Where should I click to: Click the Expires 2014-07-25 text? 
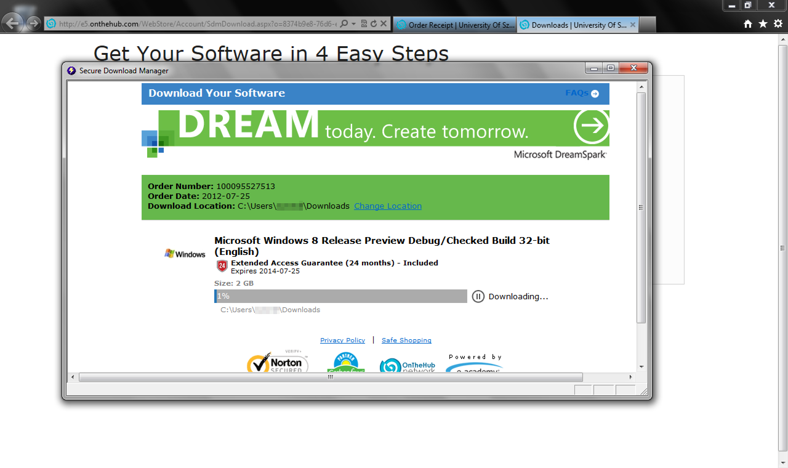click(265, 271)
